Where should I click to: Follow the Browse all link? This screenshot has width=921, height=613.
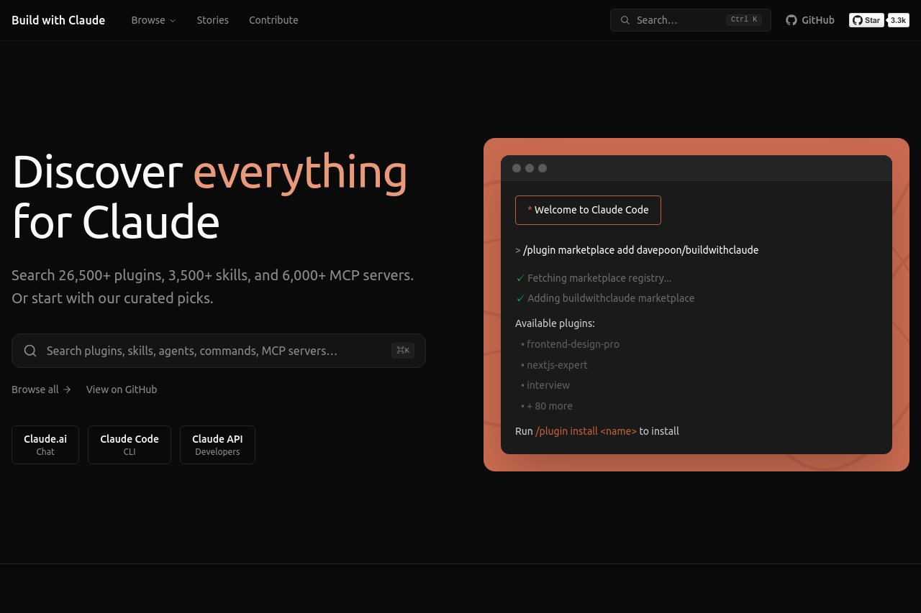[42, 390]
